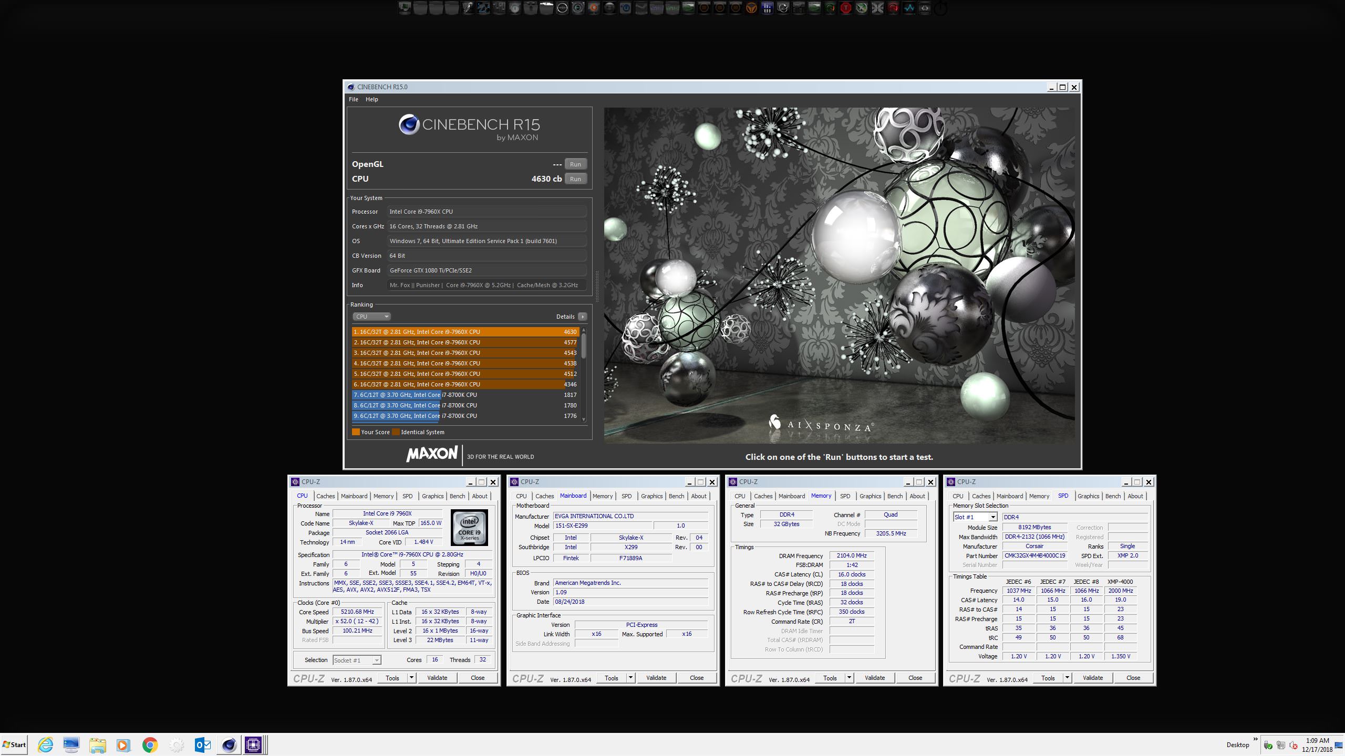Switch to Caches tab in first CPU-Z window

(x=325, y=496)
